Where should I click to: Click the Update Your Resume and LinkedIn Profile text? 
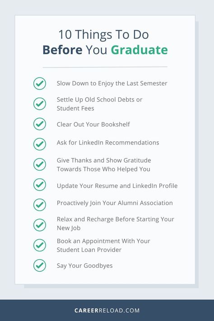coord(117,186)
